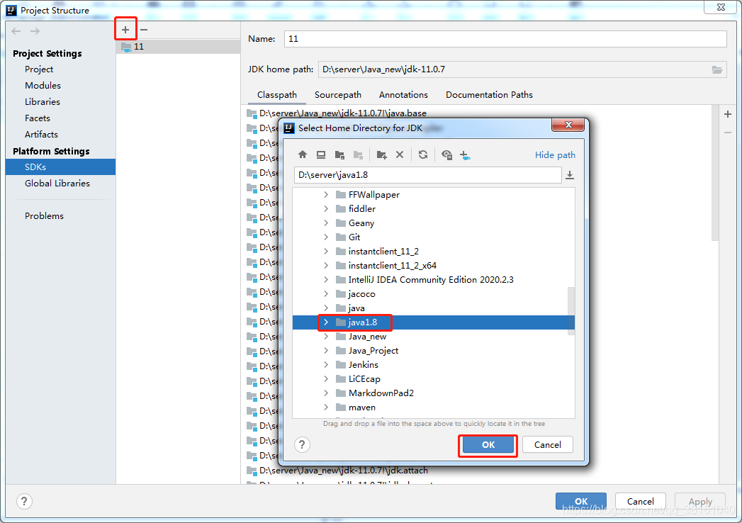The image size is (742, 523).
Task: Expand the jacoco folder
Action: tap(325, 294)
